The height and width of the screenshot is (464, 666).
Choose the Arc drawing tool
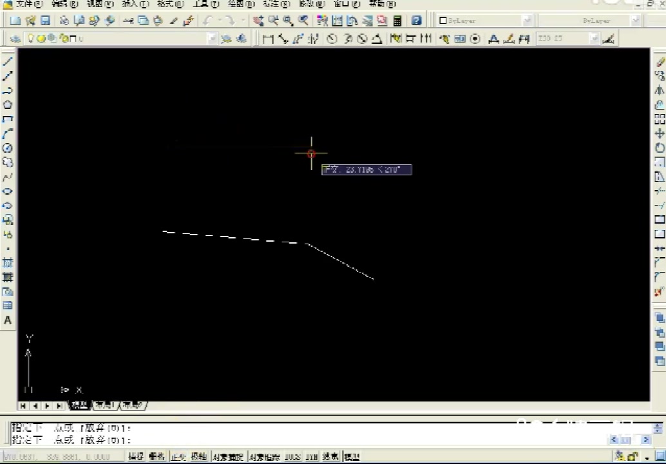(8, 133)
